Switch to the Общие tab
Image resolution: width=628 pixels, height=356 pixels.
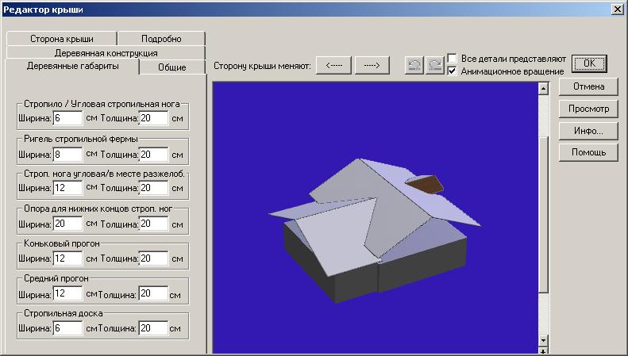[x=172, y=67]
